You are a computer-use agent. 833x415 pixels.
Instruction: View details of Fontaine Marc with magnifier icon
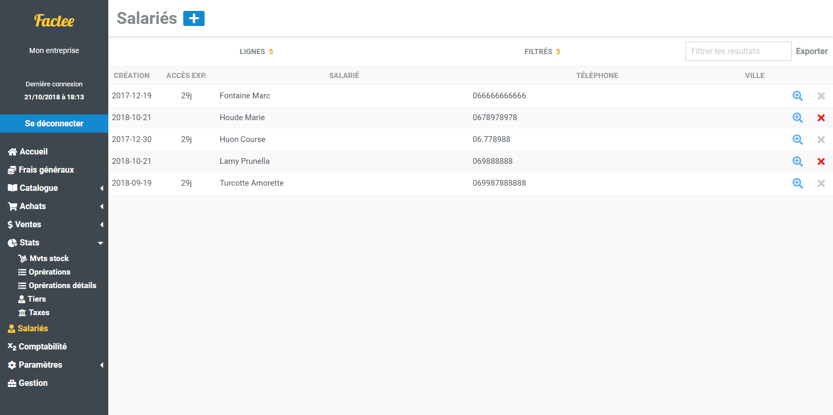[798, 96]
